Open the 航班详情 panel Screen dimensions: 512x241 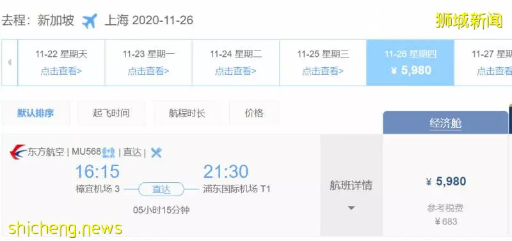351,185
